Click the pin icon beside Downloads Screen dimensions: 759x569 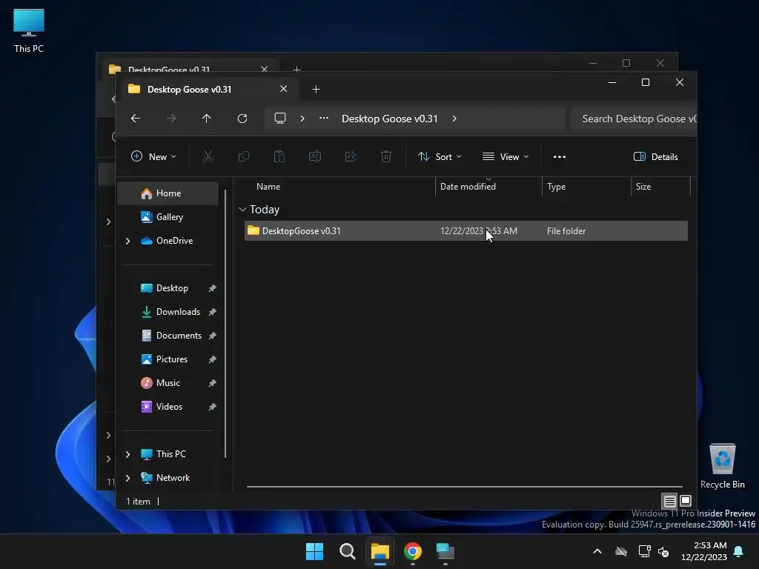pyautogui.click(x=212, y=312)
